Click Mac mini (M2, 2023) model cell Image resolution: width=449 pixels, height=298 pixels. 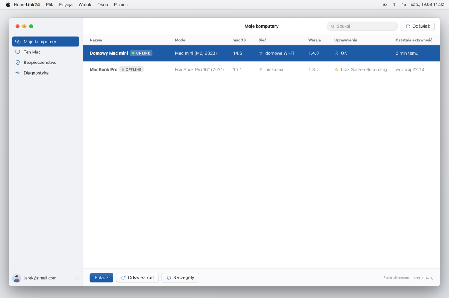click(x=196, y=53)
